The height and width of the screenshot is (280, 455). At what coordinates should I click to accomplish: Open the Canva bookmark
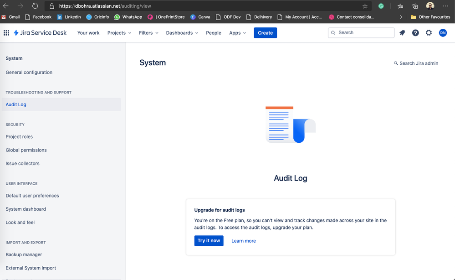200,17
